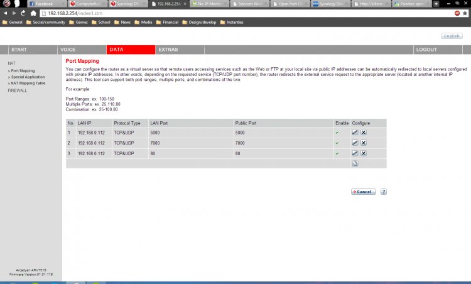The width and height of the screenshot is (471, 284).
Task: Open the help question mark icon
Action: (x=383, y=192)
